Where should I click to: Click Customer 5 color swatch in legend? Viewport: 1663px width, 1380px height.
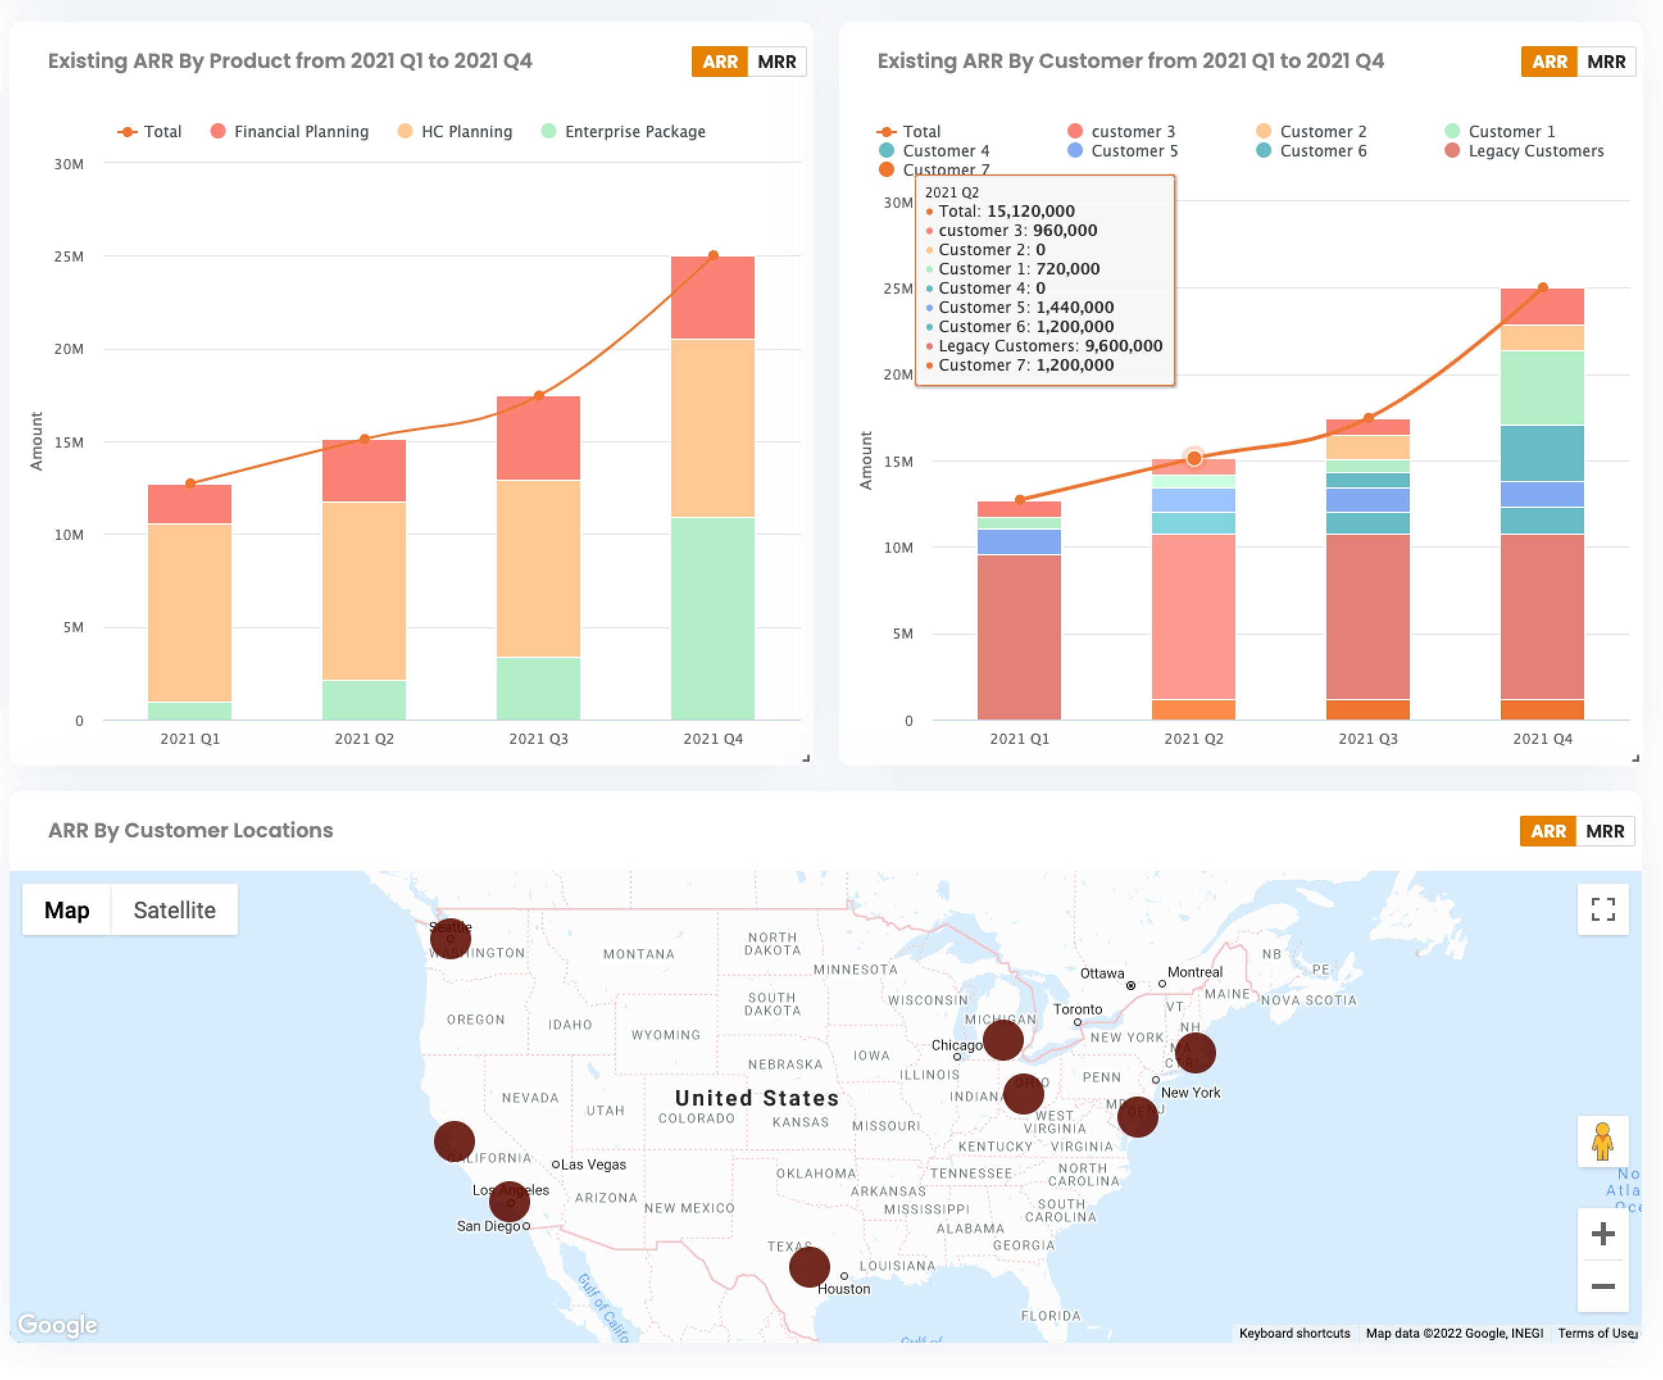tap(1074, 151)
